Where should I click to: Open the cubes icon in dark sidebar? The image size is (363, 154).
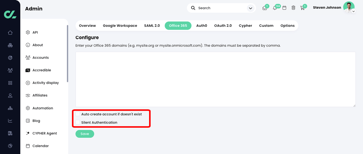pos(10,45)
